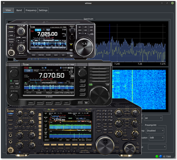Image resolution: width=177 pixels, height=160 pixels.
Task: Open the empty dropdown below the Attenuator
Action: click(x=157, y=147)
